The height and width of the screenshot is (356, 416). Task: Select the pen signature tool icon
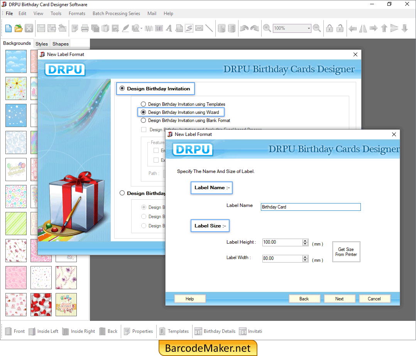(125, 28)
